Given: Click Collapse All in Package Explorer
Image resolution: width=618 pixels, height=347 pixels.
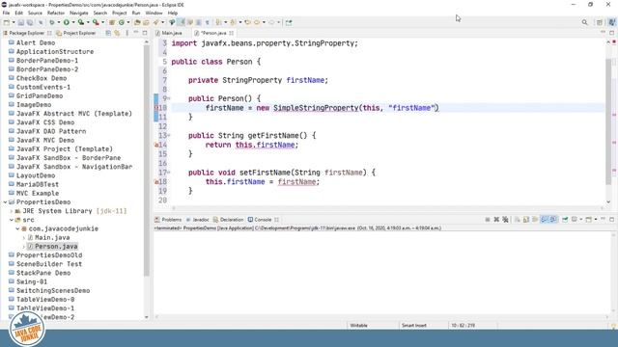Looking at the screenshot, I should click(x=108, y=33).
